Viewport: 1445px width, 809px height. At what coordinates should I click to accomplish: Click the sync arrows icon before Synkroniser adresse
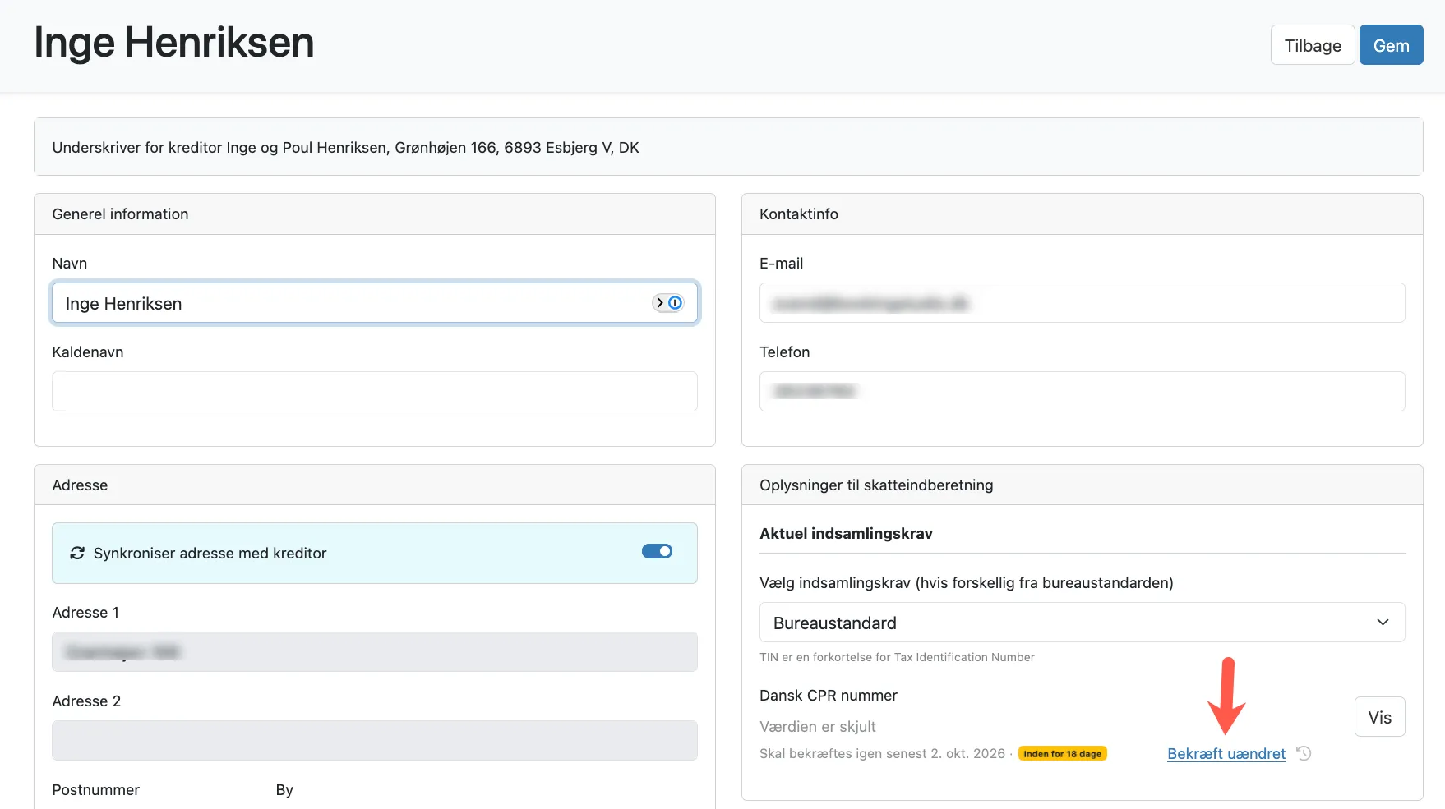(x=77, y=554)
